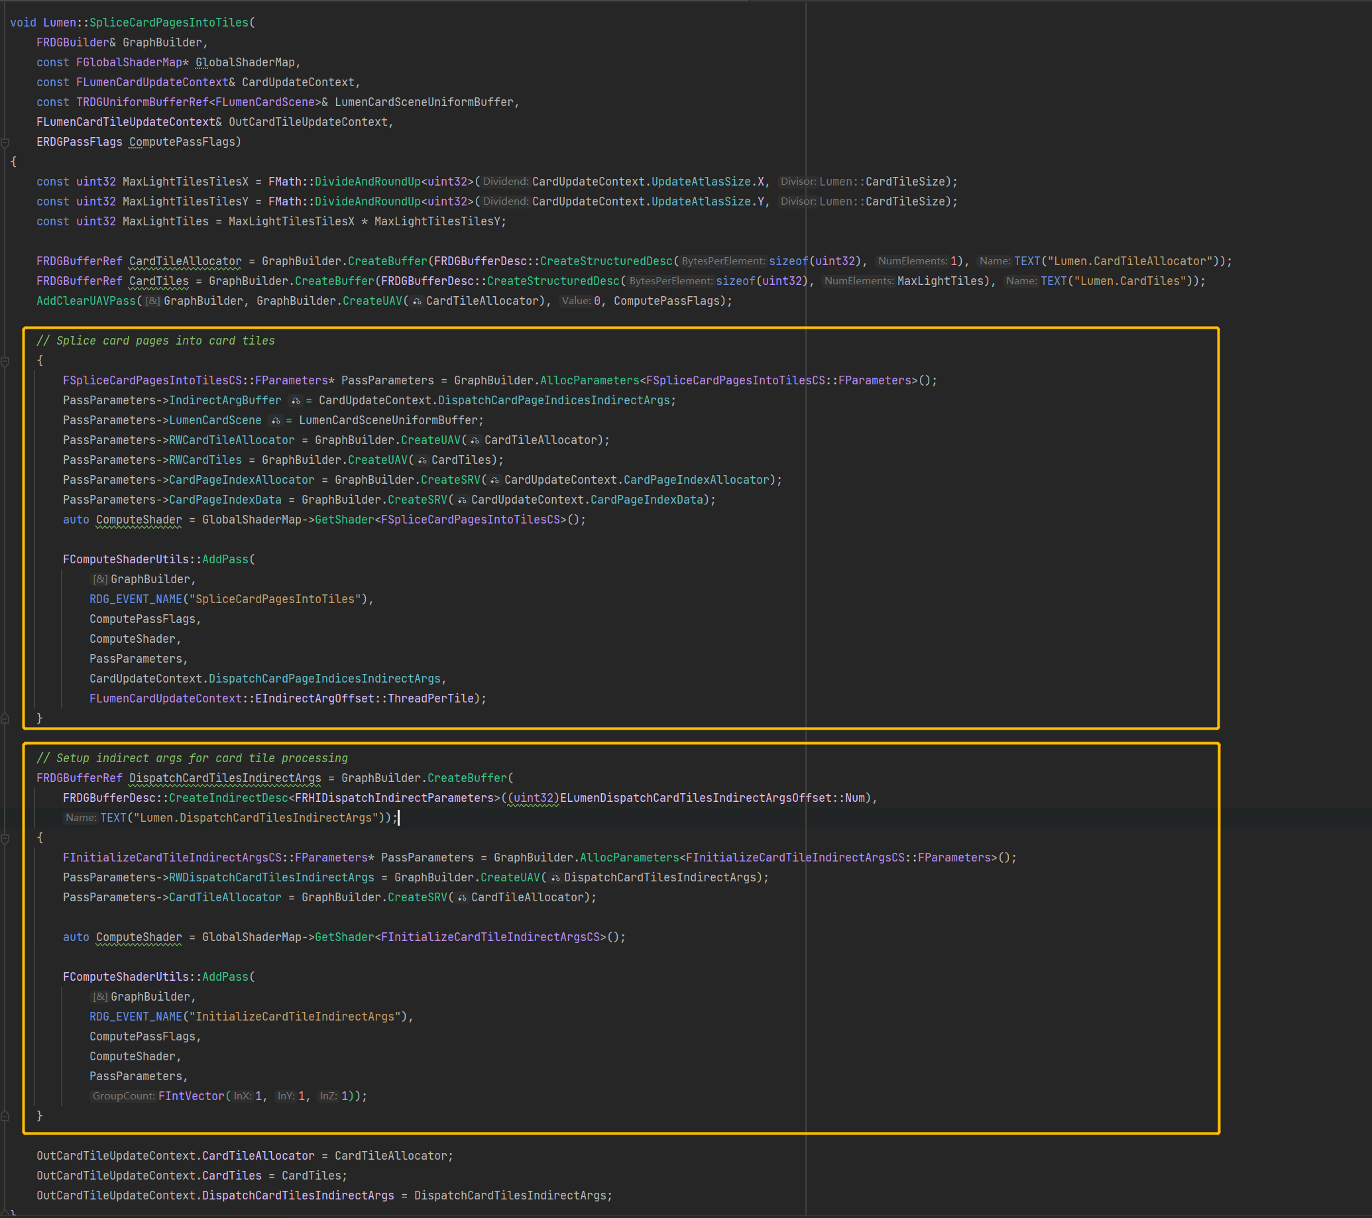
Task: Click [&] hint in SpliceCardPagesIntoTiles AddPass
Action: point(99,579)
